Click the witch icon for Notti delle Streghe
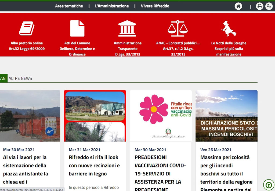This screenshot has height=191, width=275. [229, 28]
